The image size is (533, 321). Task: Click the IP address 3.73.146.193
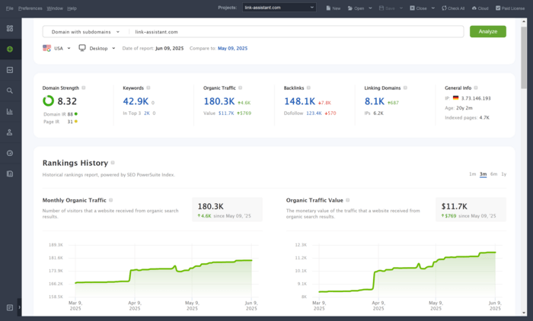point(476,98)
